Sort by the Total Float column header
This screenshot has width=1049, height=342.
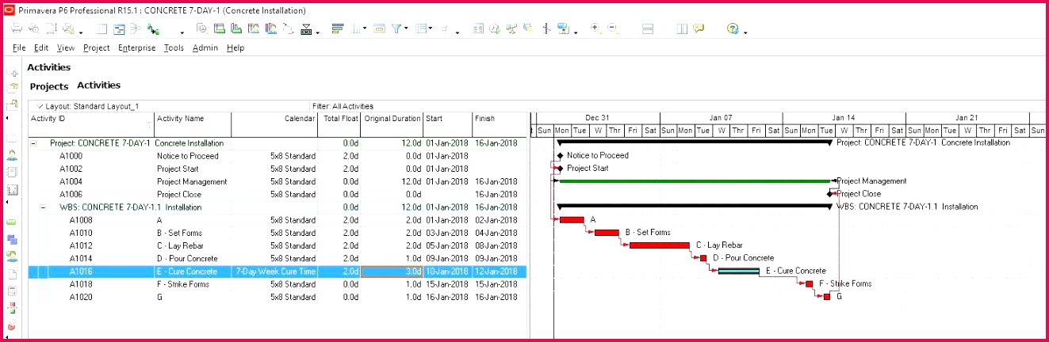coord(341,119)
